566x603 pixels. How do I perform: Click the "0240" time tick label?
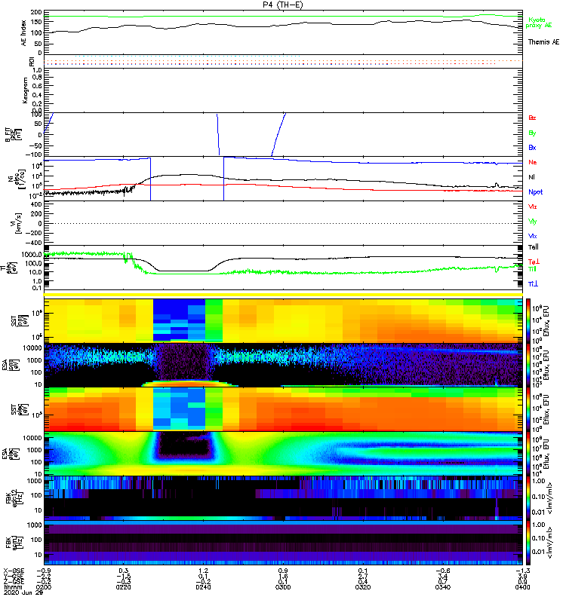tap(203, 587)
